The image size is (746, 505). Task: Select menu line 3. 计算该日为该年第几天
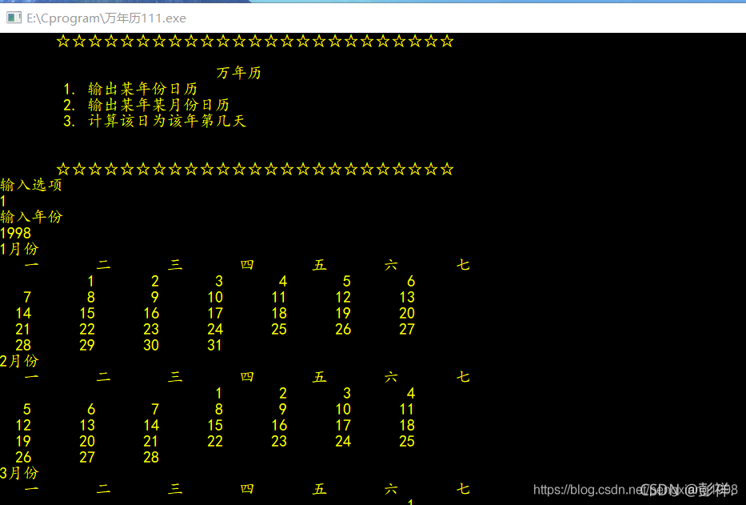tap(154, 121)
